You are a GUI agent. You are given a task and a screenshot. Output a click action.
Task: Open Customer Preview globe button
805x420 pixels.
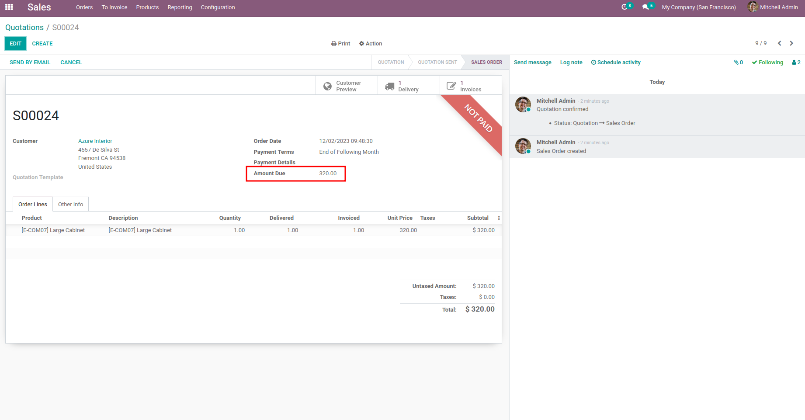click(x=347, y=86)
